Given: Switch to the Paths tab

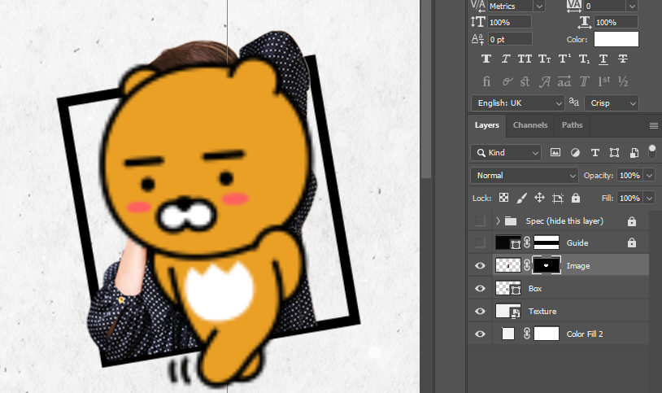Looking at the screenshot, I should coord(572,125).
